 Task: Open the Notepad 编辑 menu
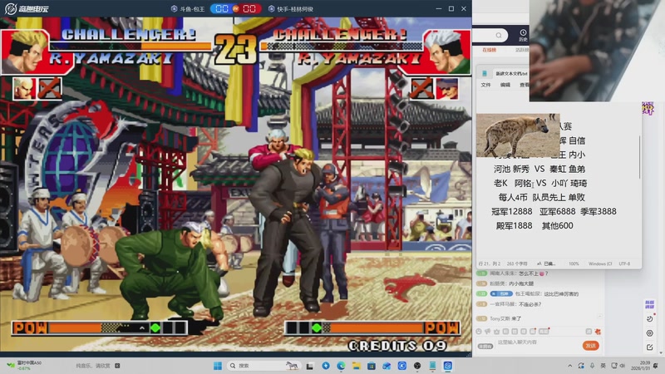pyautogui.click(x=505, y=85)
